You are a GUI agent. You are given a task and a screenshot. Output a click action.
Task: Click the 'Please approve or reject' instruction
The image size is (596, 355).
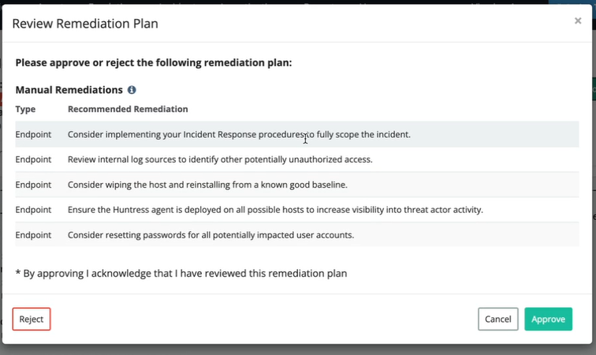[154, 62]
